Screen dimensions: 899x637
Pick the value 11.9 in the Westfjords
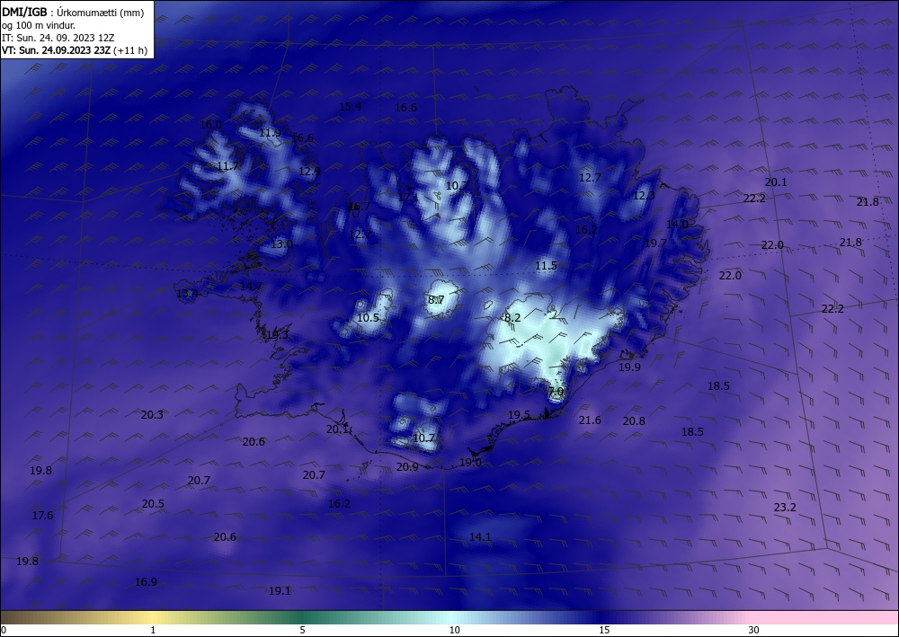(270, 133)
